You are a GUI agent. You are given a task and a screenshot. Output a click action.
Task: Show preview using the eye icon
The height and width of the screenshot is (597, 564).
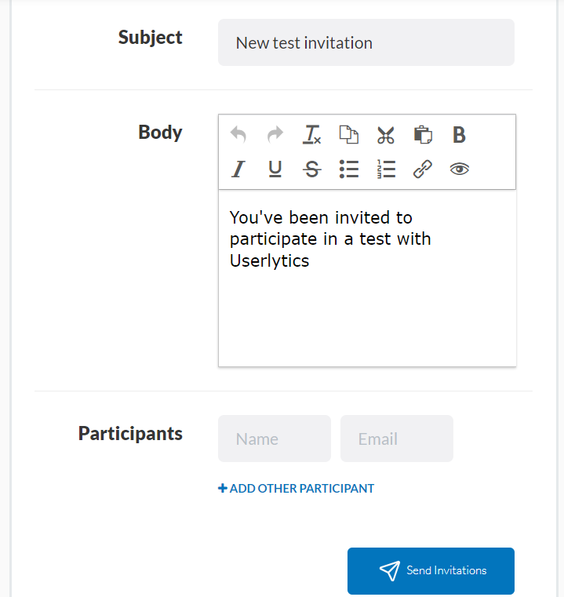click(460, 169)
